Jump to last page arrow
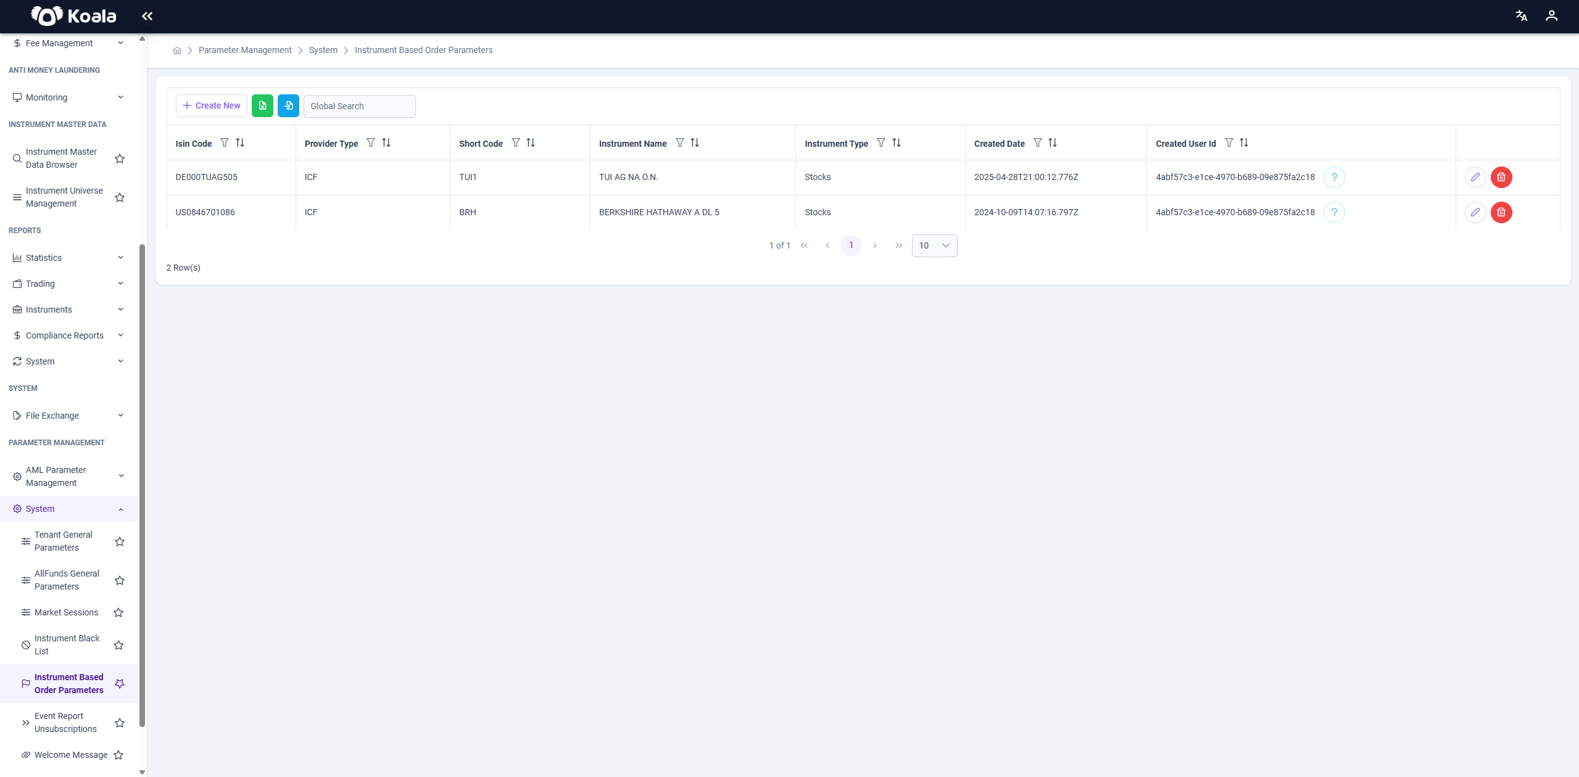This screenshot has width=1579, height=777. click(898, 245)
